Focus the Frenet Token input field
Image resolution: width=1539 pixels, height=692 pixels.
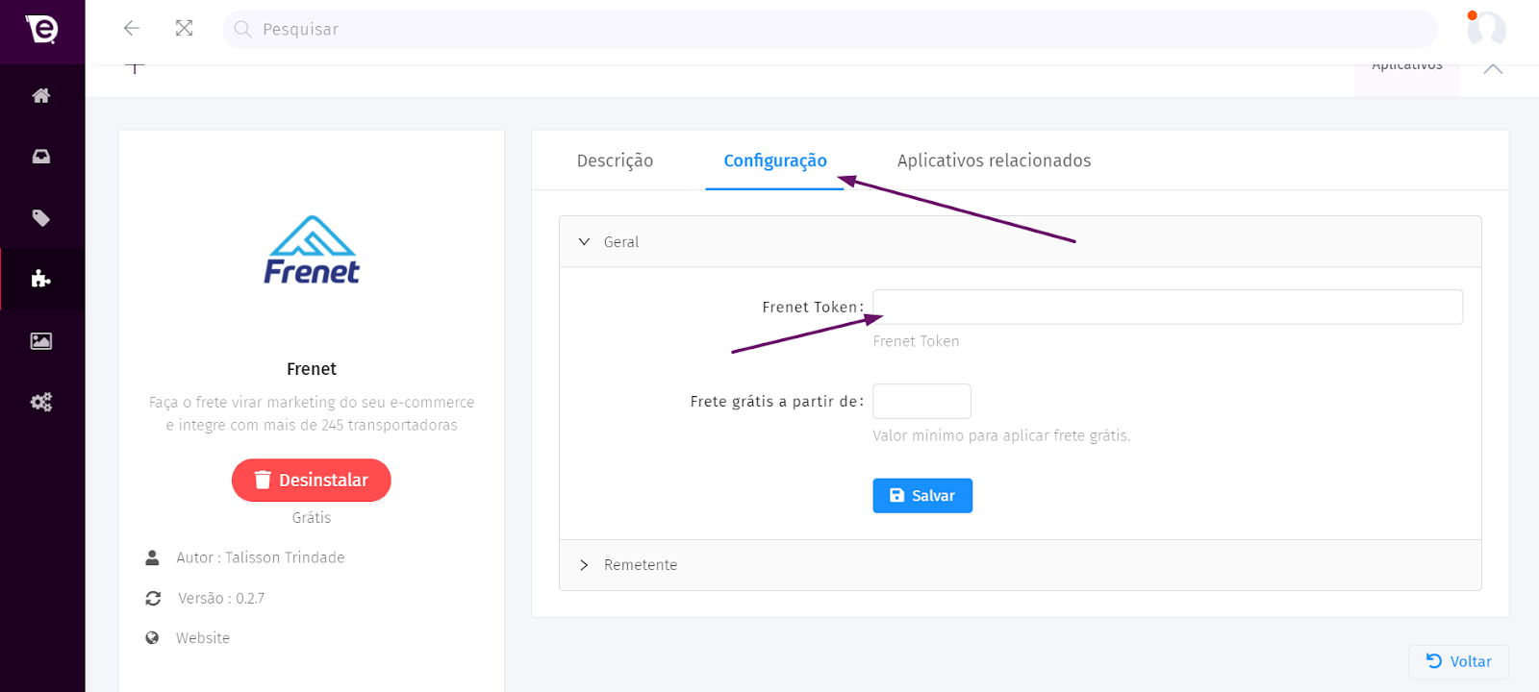coord(1167,308)
